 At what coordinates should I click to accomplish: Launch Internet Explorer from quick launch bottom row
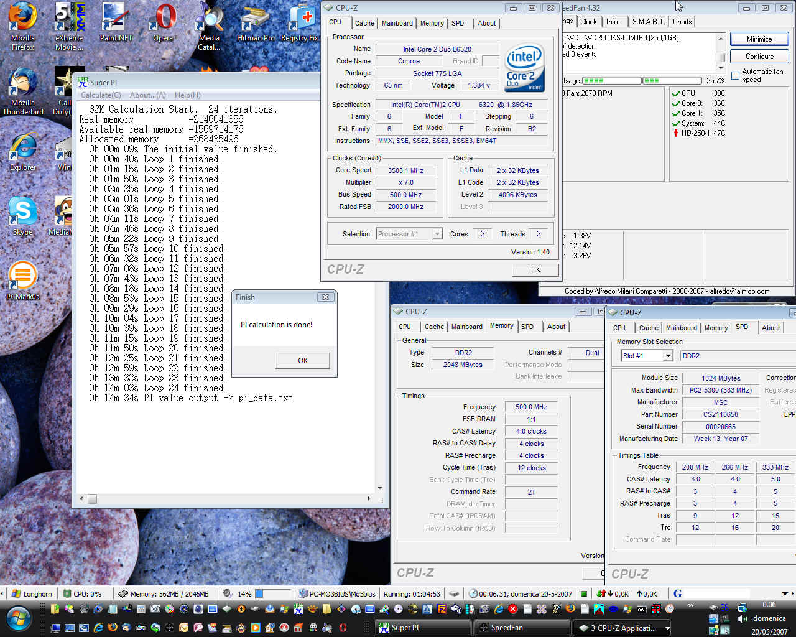(x=98, y=628)
